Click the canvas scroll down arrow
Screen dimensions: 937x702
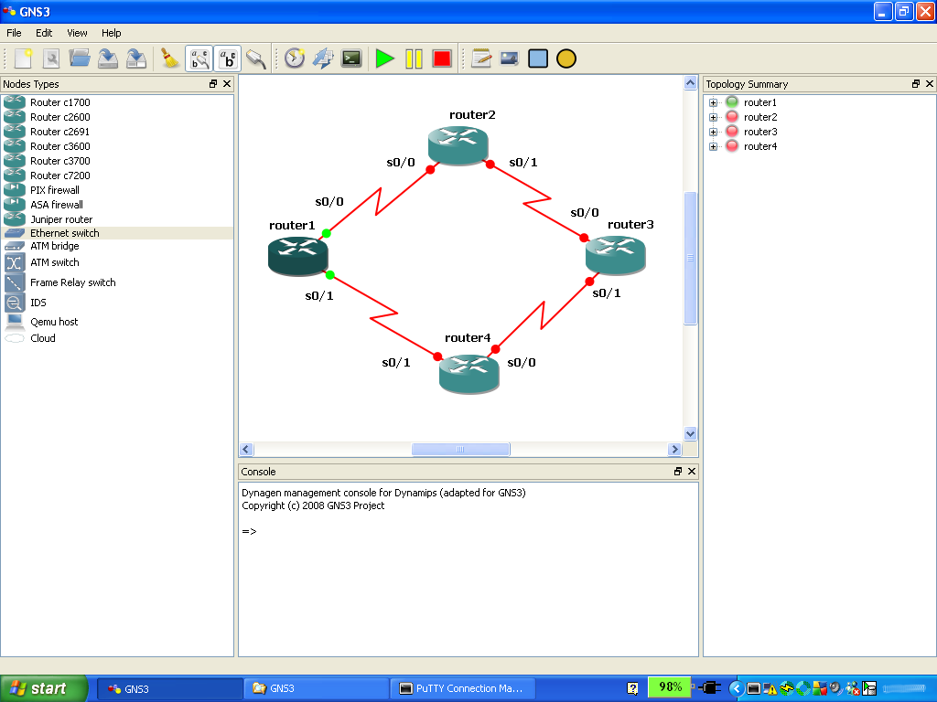point(690,434)
